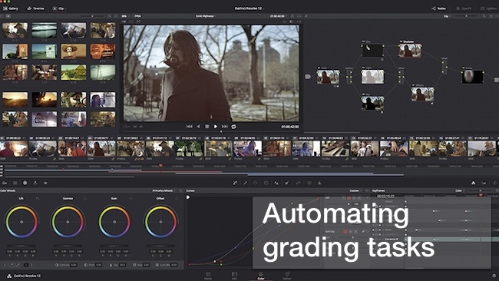Toggle loop playback icon

[233, 127]
